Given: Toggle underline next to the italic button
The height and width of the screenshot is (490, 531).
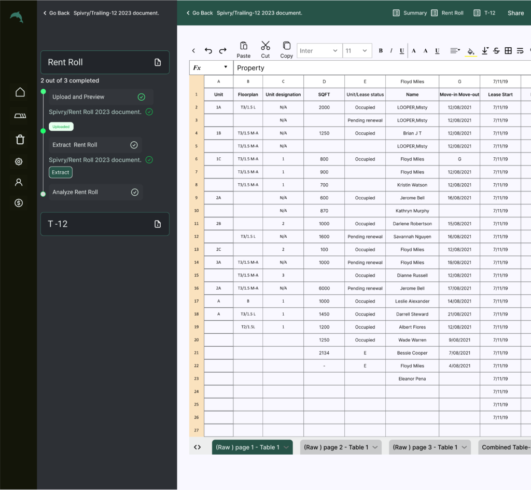Looking at the screenshot, I should 402,51.
